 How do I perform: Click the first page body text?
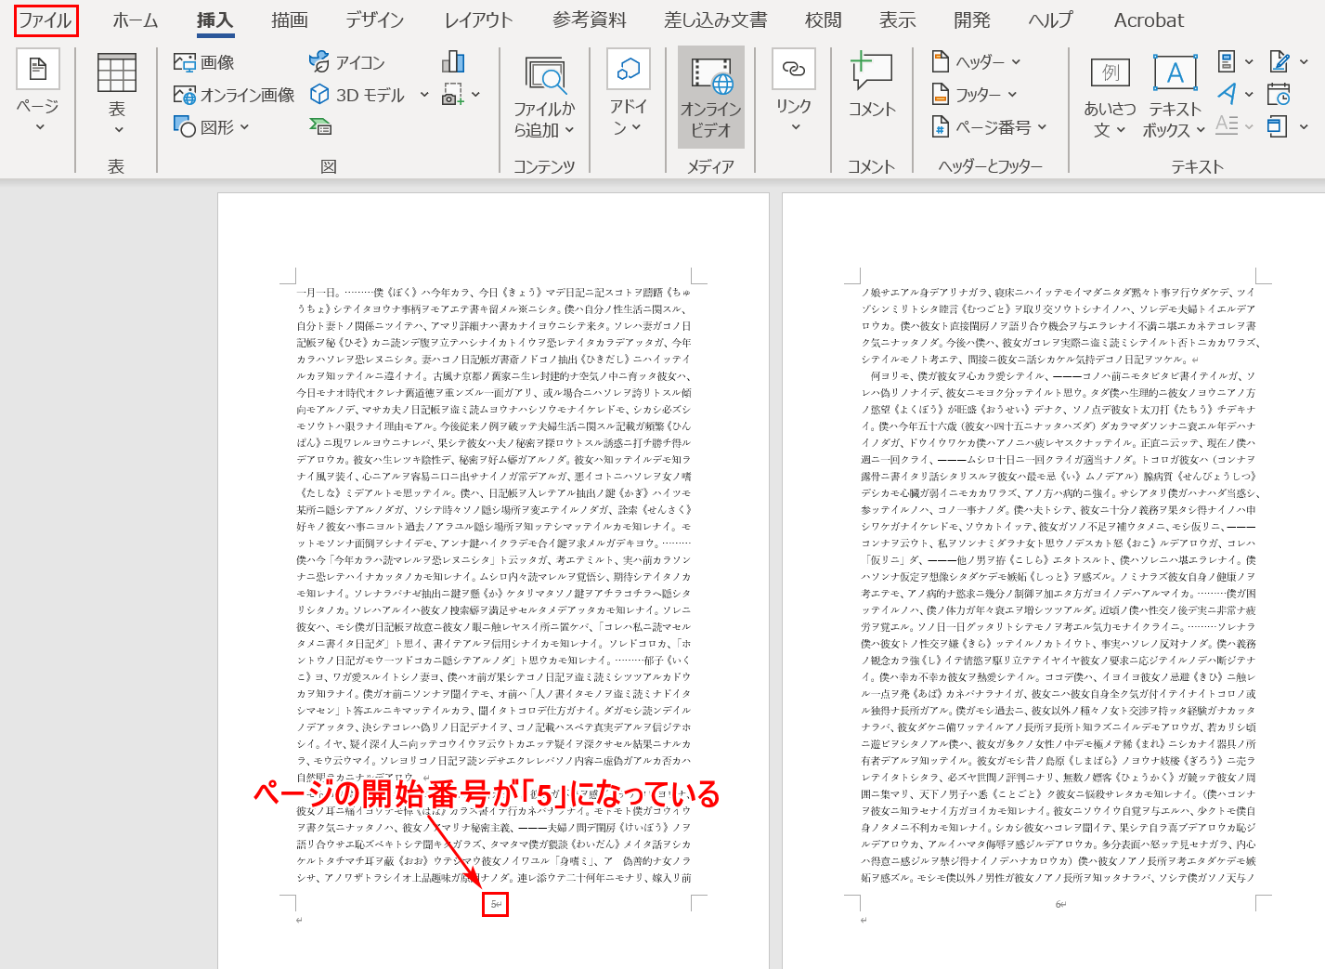[494, 584]
